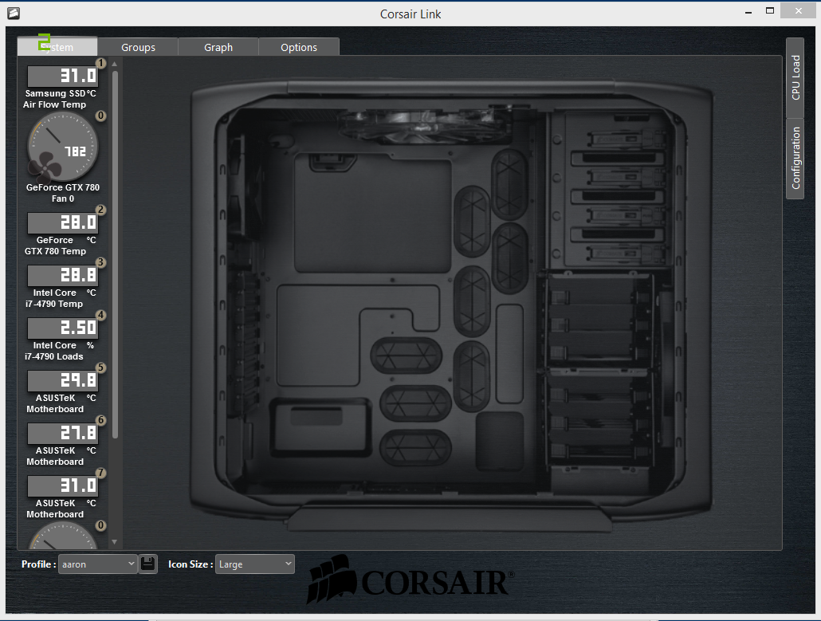Screen dimensions: 821x621
Task: Click the Corsair logo
Action: 411,579
